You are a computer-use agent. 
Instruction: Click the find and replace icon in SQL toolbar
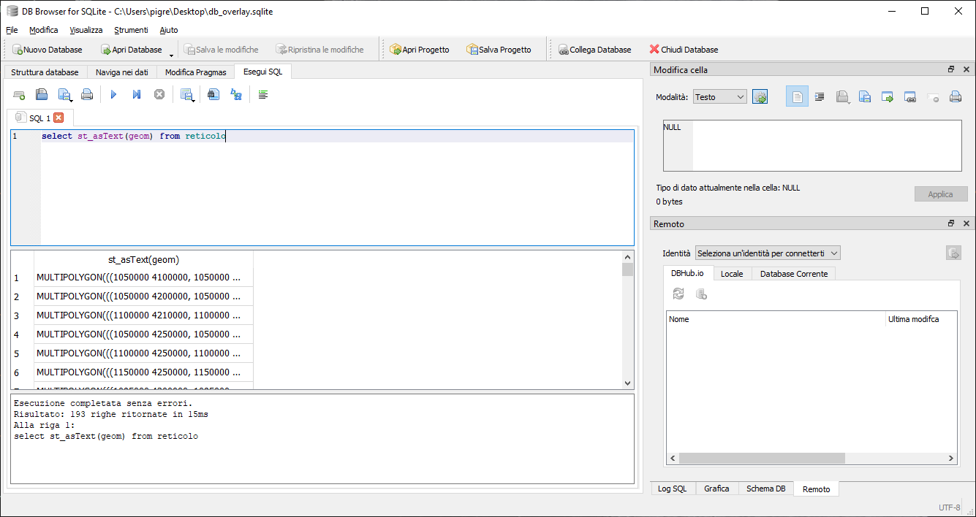(236, 94)
